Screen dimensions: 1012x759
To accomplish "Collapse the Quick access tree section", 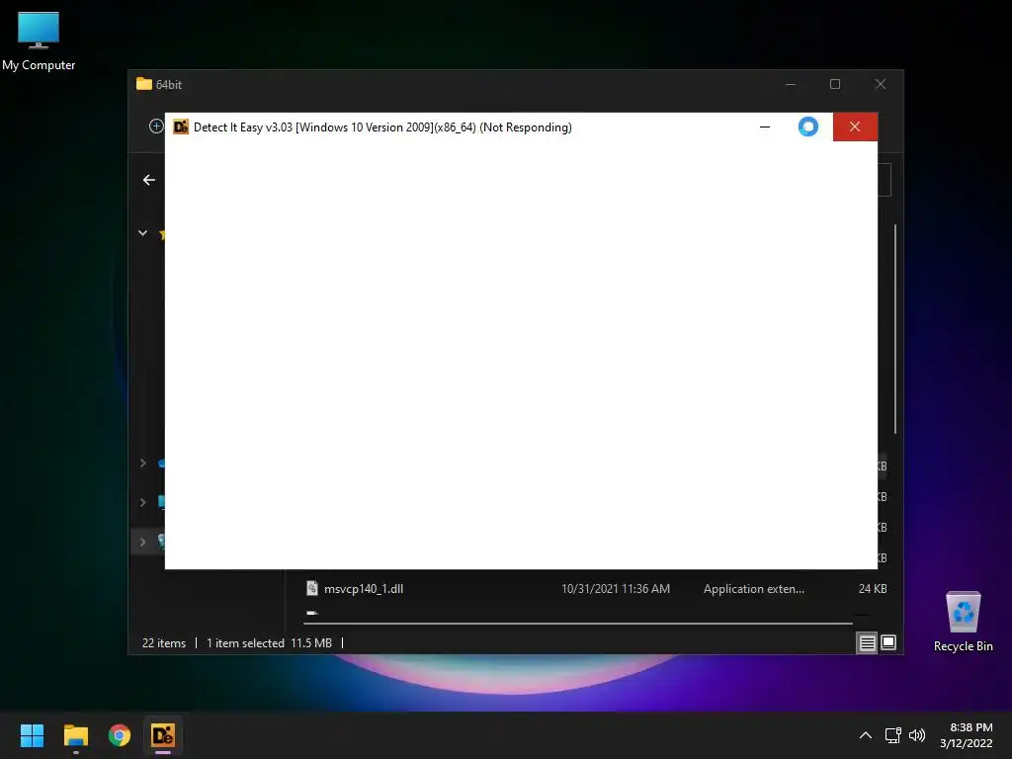I will point(142,233).
